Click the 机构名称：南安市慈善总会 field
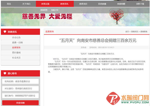Viewport: 150px width, 106px height. pyautogui.click(x=20, y=81)
